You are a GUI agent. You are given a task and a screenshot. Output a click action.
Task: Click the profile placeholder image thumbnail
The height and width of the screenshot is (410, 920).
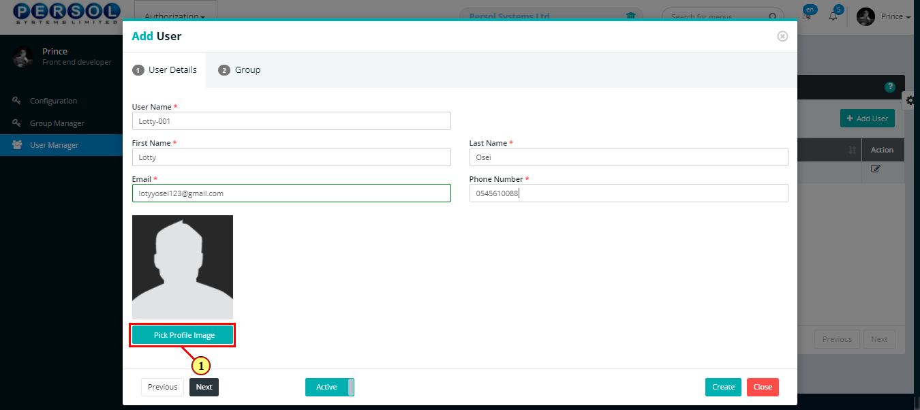pos(183,268)
